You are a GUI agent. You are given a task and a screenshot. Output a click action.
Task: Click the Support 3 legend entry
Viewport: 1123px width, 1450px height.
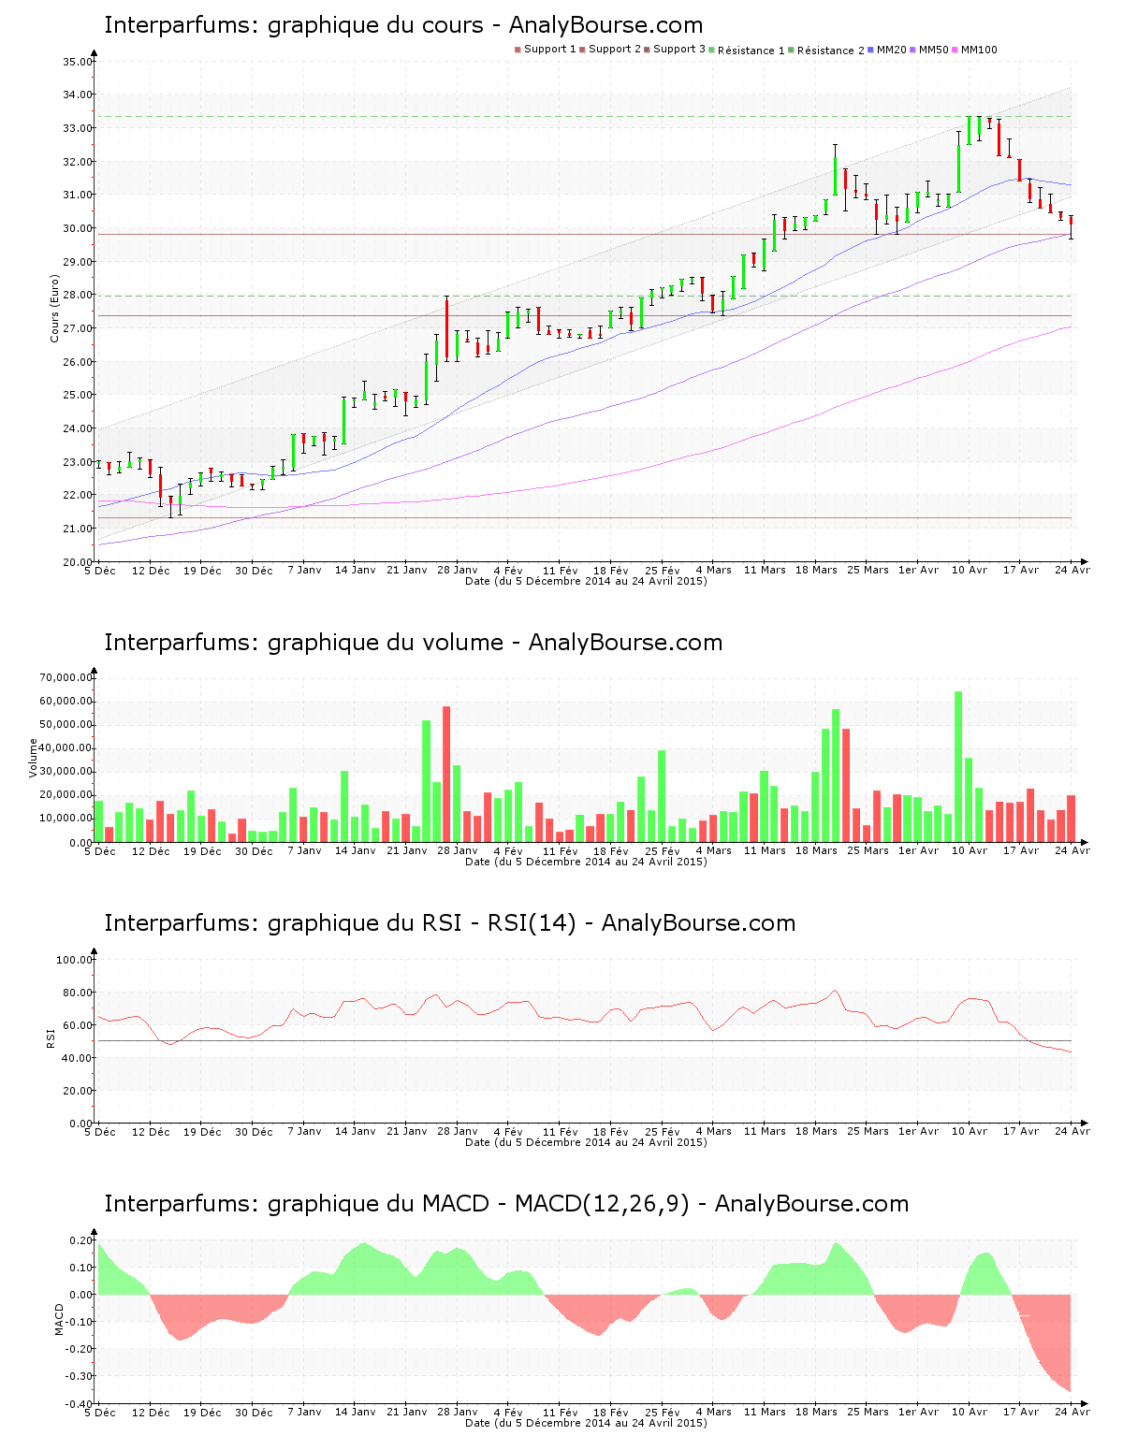click(675, 50)
